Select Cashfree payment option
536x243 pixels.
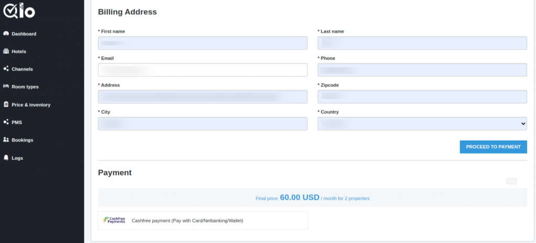point(203,221)
